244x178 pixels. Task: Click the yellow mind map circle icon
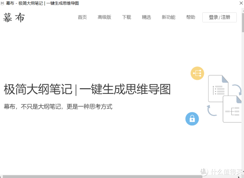[x=197, y=73]
